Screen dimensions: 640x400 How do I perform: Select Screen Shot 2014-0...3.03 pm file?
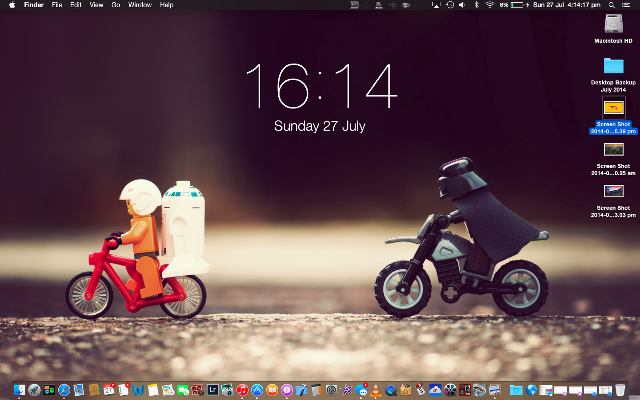(613, 191)
